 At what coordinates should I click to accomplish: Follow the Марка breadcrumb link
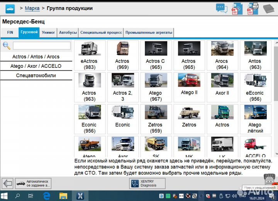[x=32, y=9]
